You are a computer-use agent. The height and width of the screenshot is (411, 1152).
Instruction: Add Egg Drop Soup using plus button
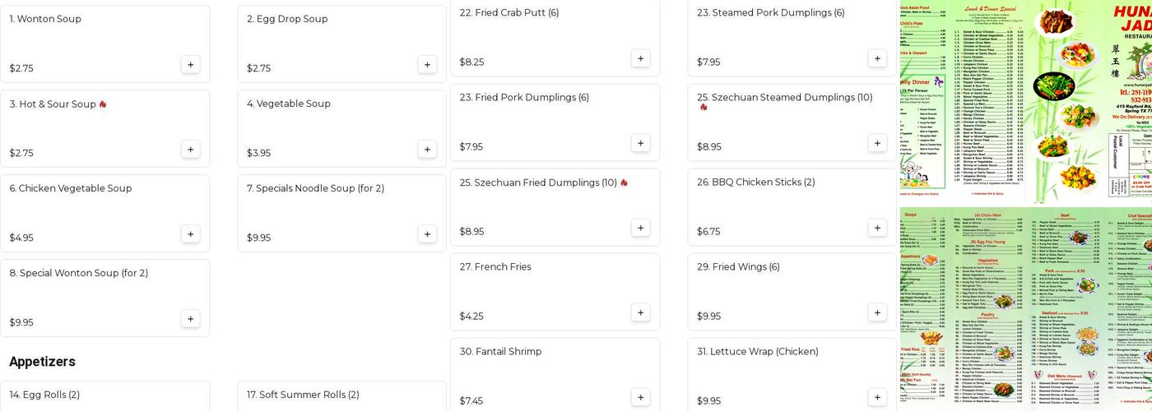[427, 65]
